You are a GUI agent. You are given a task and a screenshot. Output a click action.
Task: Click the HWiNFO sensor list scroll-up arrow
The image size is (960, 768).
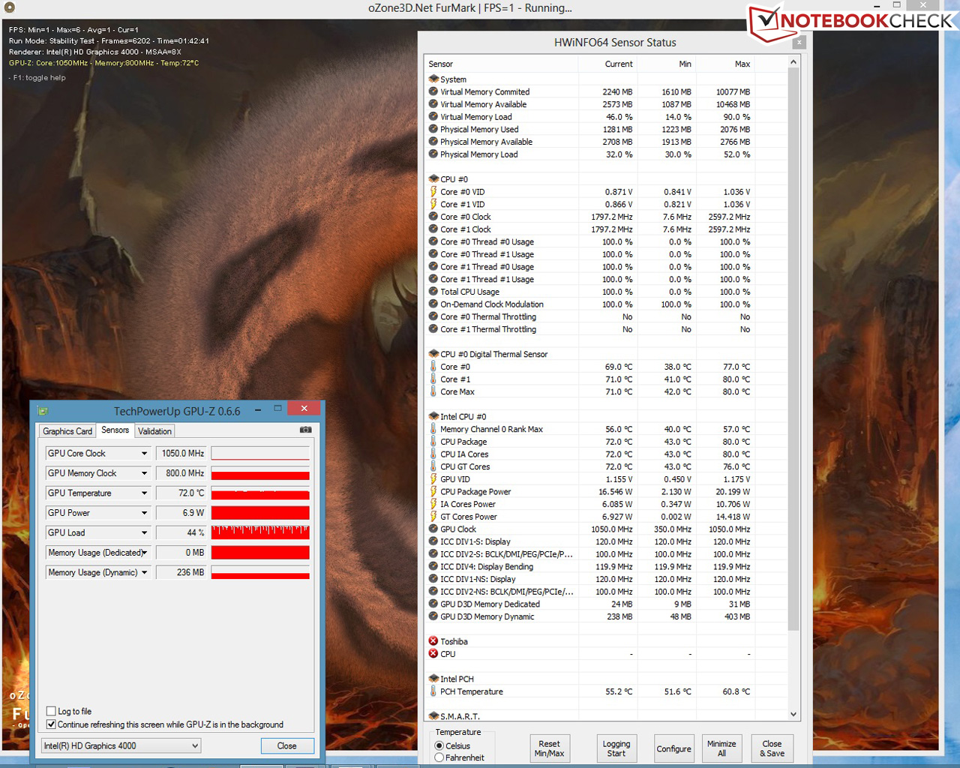point(793,63)
